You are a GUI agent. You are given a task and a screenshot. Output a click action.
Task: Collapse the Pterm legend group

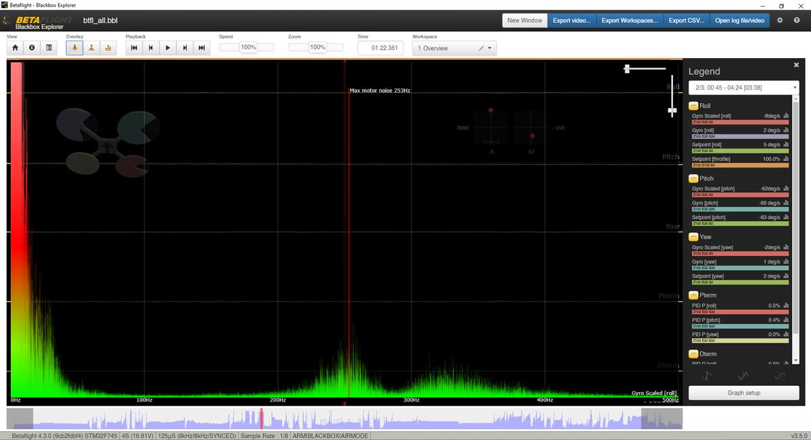tap(693, 295)
